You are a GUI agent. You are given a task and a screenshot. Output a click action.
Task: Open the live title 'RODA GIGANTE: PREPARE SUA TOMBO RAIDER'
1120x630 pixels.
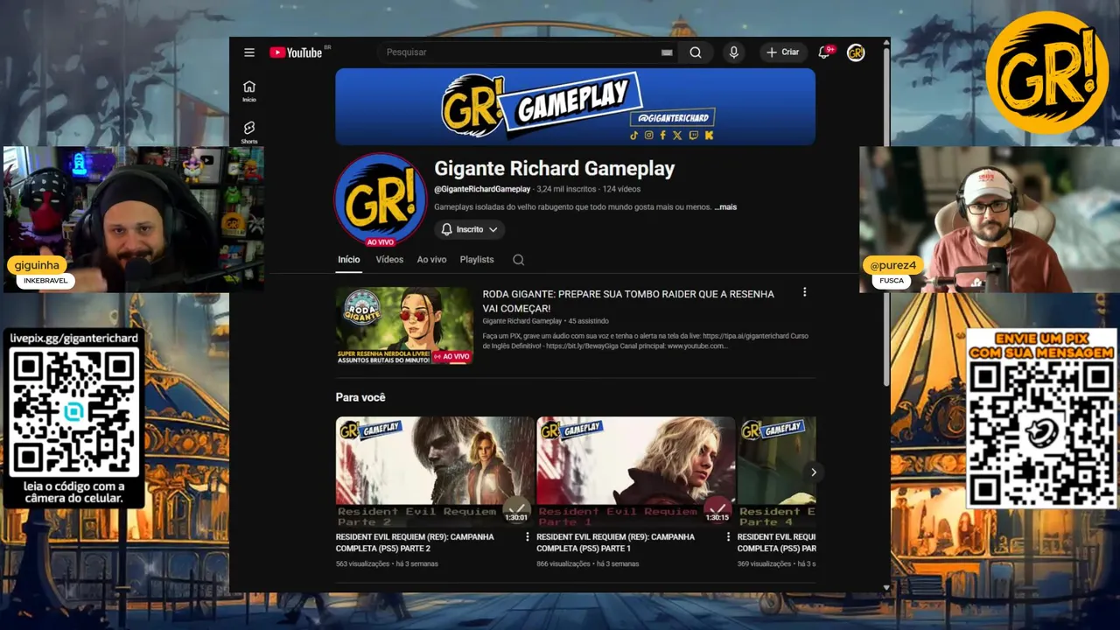(x=628, y=301)
